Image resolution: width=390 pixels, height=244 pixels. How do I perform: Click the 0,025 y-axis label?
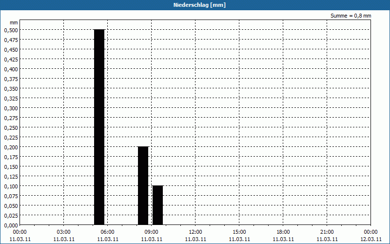click(11, 216)
